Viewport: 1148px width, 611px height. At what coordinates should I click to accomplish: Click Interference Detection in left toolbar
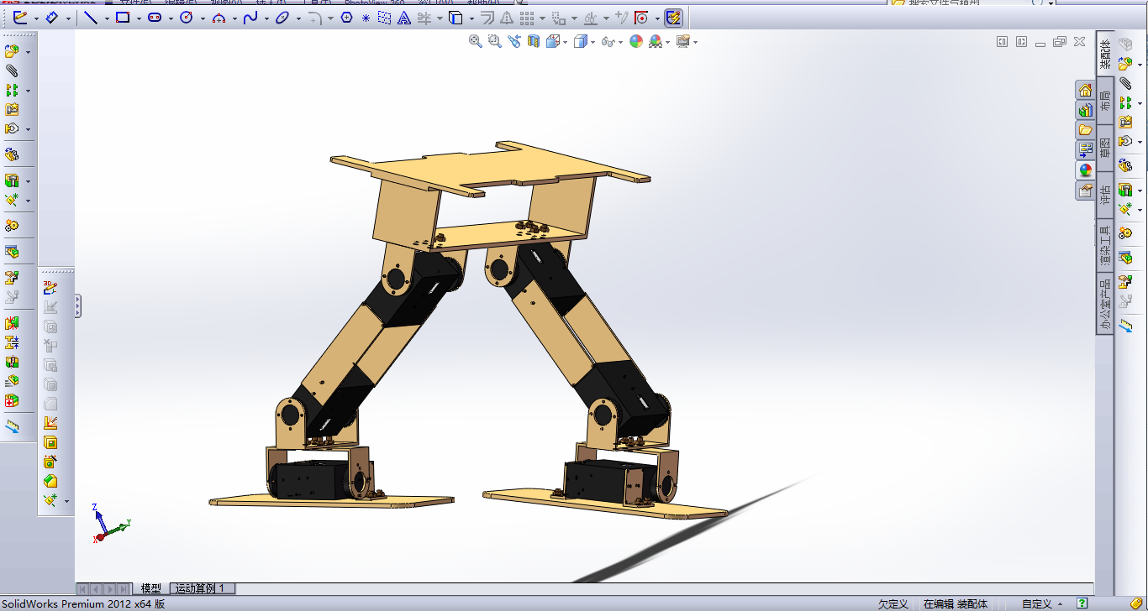pos(12,323)
